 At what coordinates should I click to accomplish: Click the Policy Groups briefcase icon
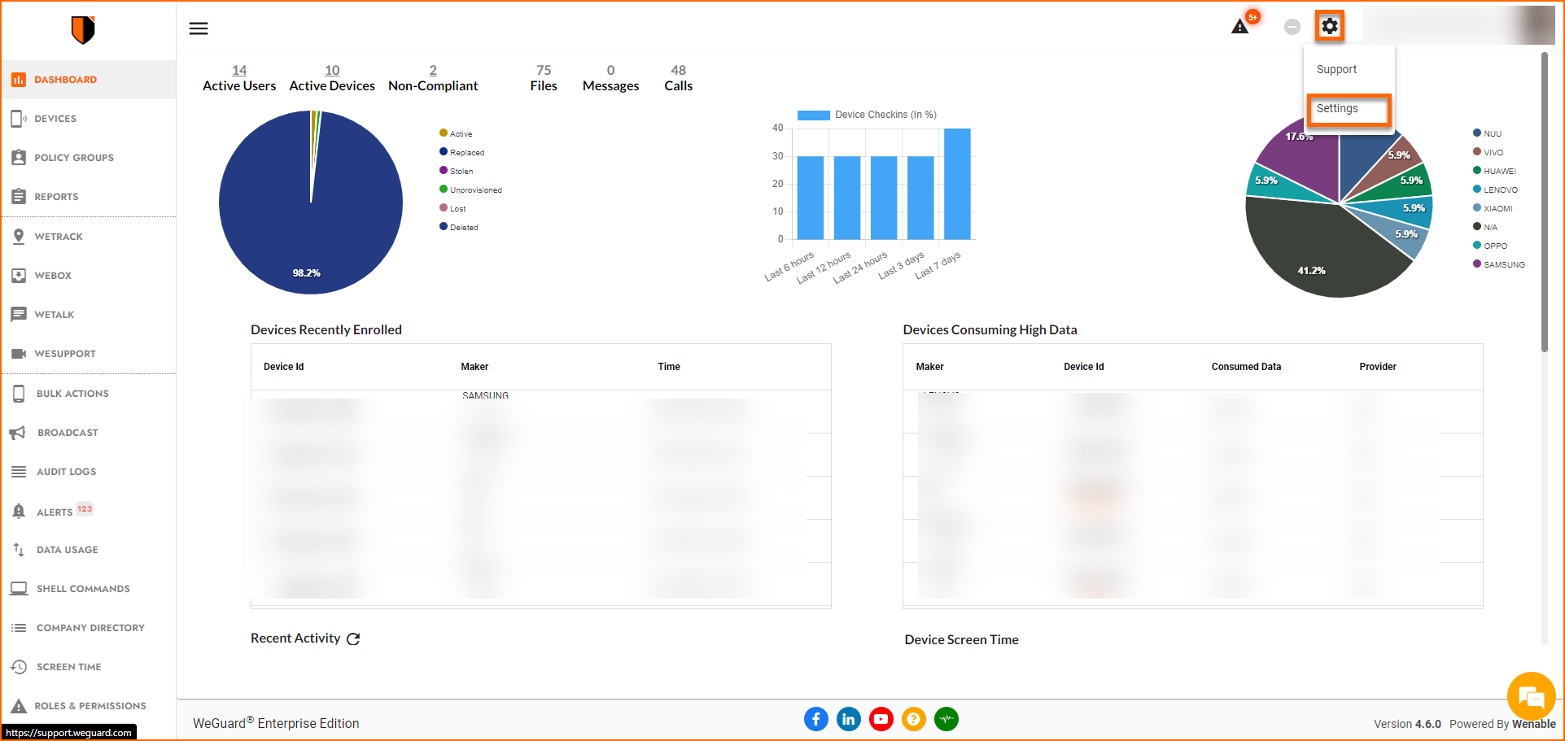pos(19,158)
